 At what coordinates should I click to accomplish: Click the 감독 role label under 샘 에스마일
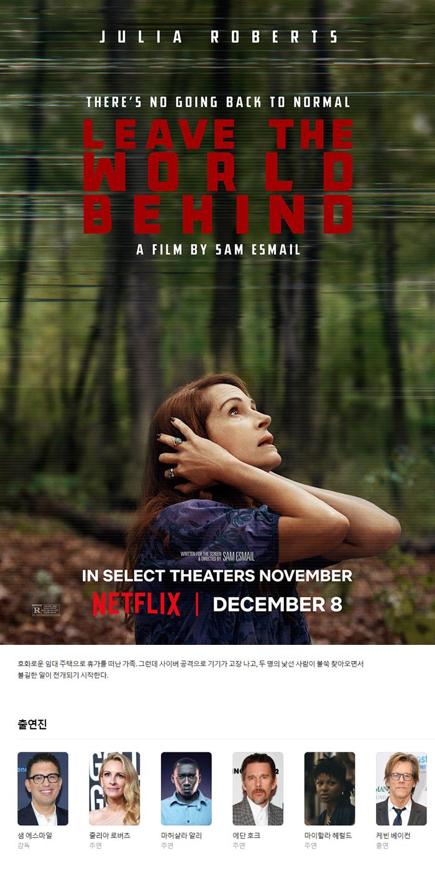coord(24,846)
